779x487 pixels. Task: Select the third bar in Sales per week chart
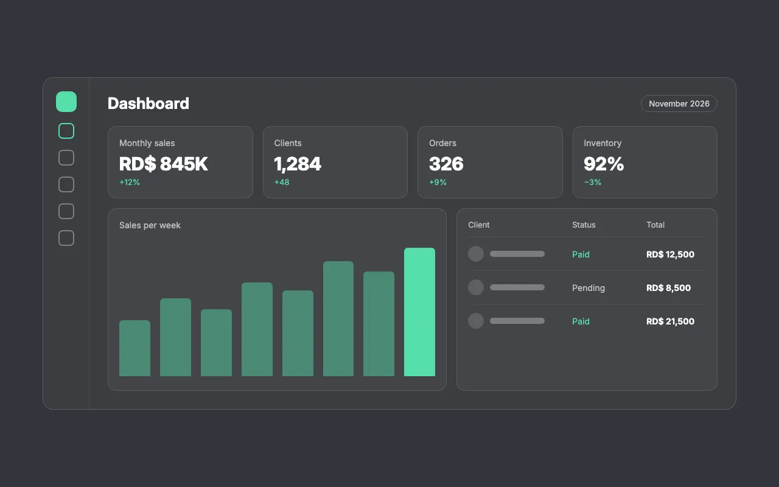(216, 343)
